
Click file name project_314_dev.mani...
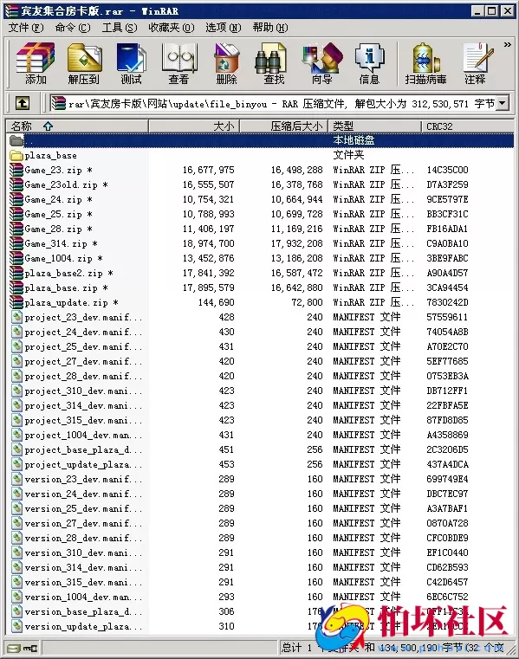83,406
